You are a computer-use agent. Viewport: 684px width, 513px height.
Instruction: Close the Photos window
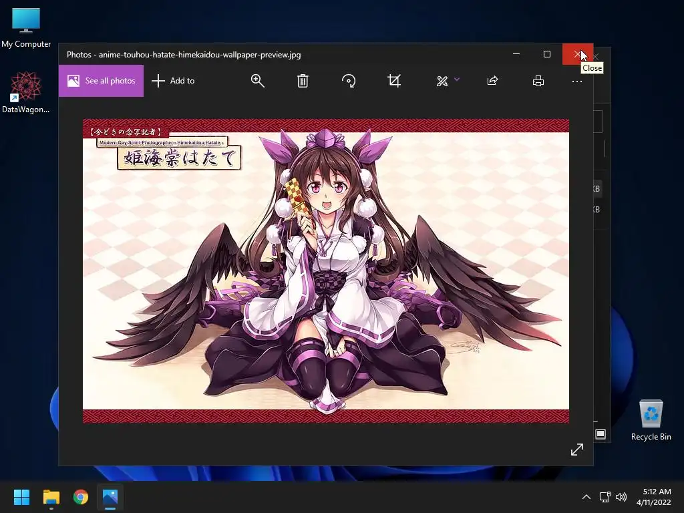[578, 54]
